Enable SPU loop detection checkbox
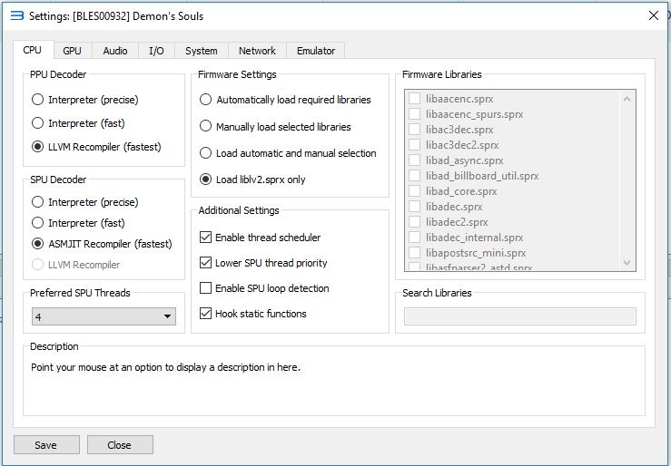Image resolution: width=671 pixels, height=466 pixels. click(206, 288)
